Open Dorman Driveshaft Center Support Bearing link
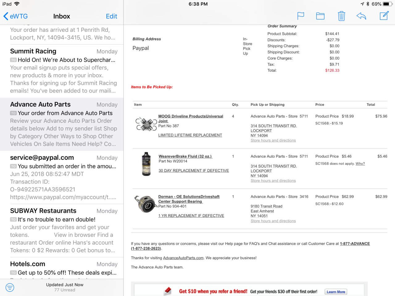 189,199
